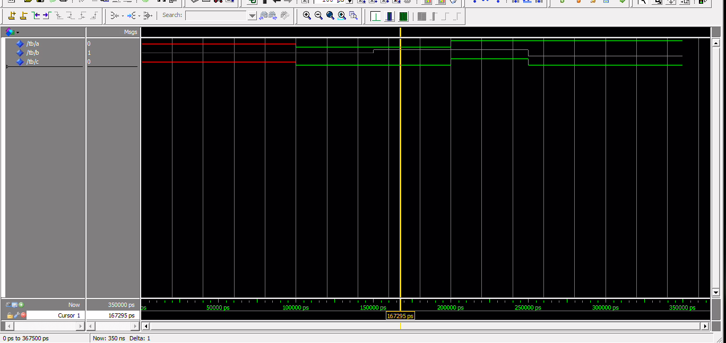Click the 300000 ps timeline label
726x343 pixels.
(606, 308)
